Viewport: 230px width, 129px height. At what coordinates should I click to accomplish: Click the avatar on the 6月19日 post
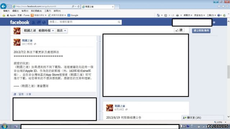point(110,107)
